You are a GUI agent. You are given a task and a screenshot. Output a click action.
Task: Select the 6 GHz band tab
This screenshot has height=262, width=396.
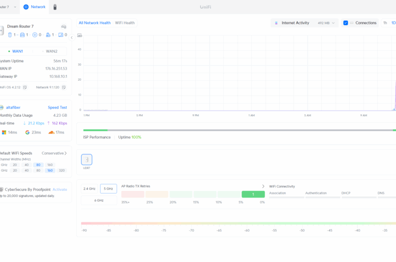click(99, 201)
